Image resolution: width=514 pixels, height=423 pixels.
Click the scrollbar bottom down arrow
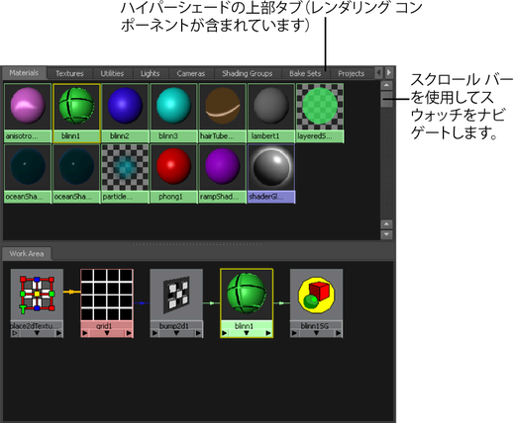point(386,234)
